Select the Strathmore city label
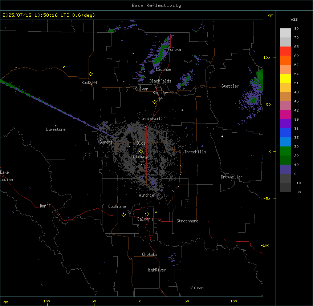This screenshot has height=306, width=313. [187, 221]
